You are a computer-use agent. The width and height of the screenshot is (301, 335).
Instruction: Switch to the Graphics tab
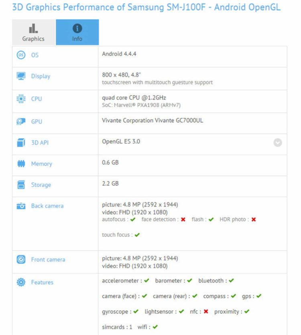(34, 32)
